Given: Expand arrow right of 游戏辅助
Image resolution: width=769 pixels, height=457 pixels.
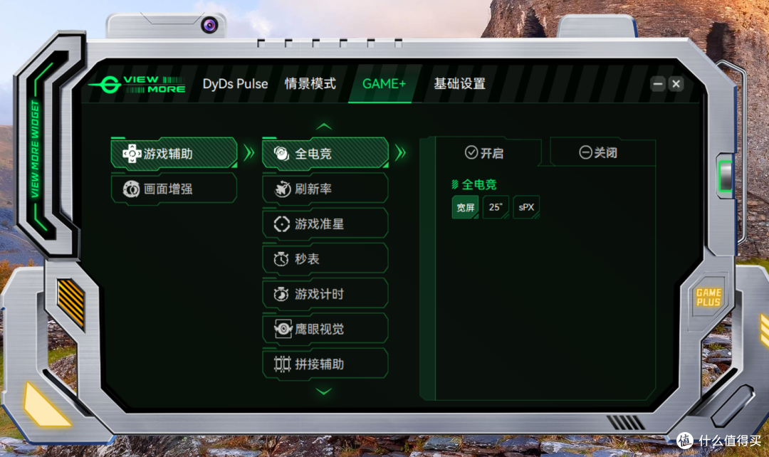Looking at the screenshot, I should pos(249,153).
